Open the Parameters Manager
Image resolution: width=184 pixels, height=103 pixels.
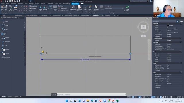click(x=73, y=8)
